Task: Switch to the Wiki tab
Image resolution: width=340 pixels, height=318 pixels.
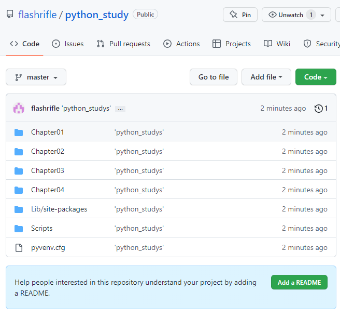Action: coord(277,44)
